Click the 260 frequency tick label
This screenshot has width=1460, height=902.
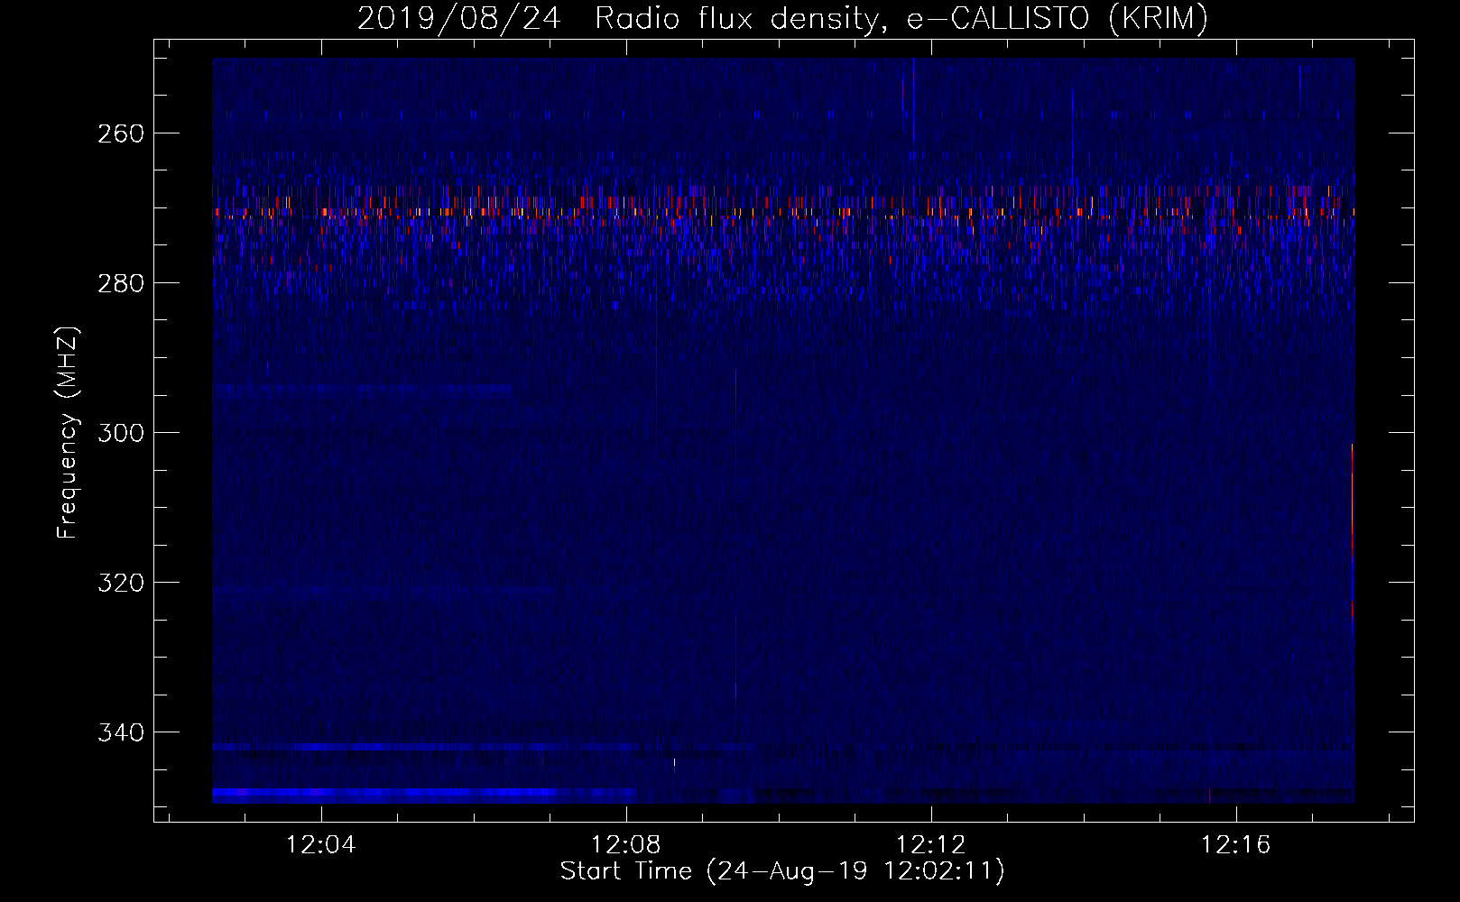pos(120,133)
